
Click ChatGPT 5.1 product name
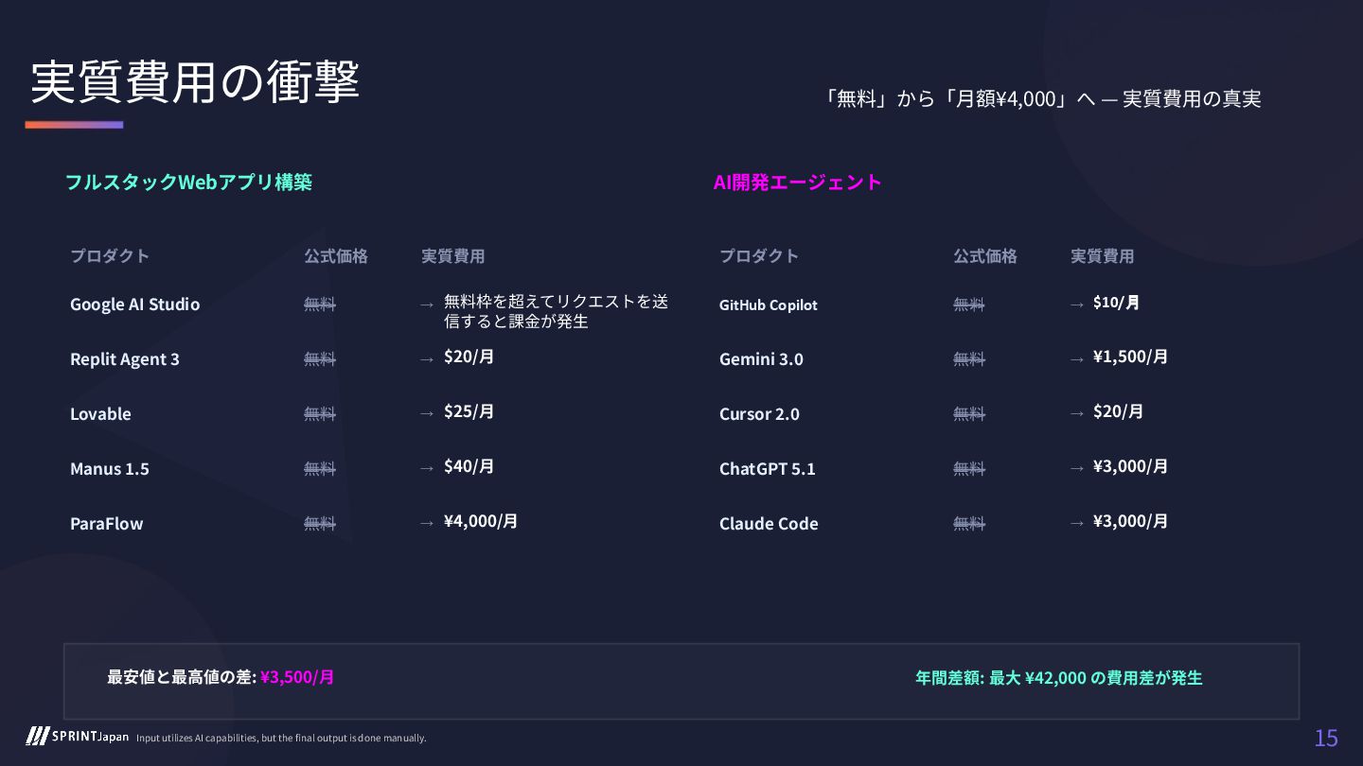768,468
